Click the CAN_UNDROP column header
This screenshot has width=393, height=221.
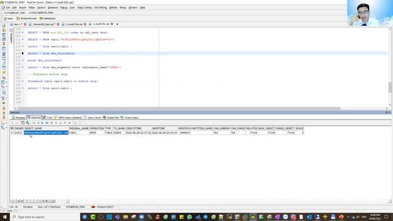click(x=222, y=128)
